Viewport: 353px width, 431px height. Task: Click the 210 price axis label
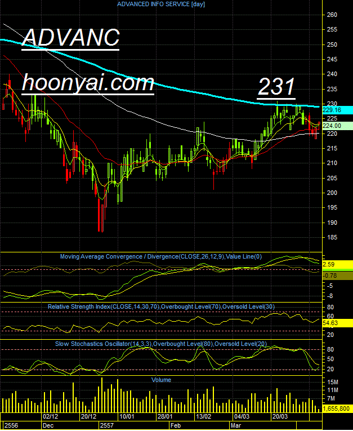[332, 163]
